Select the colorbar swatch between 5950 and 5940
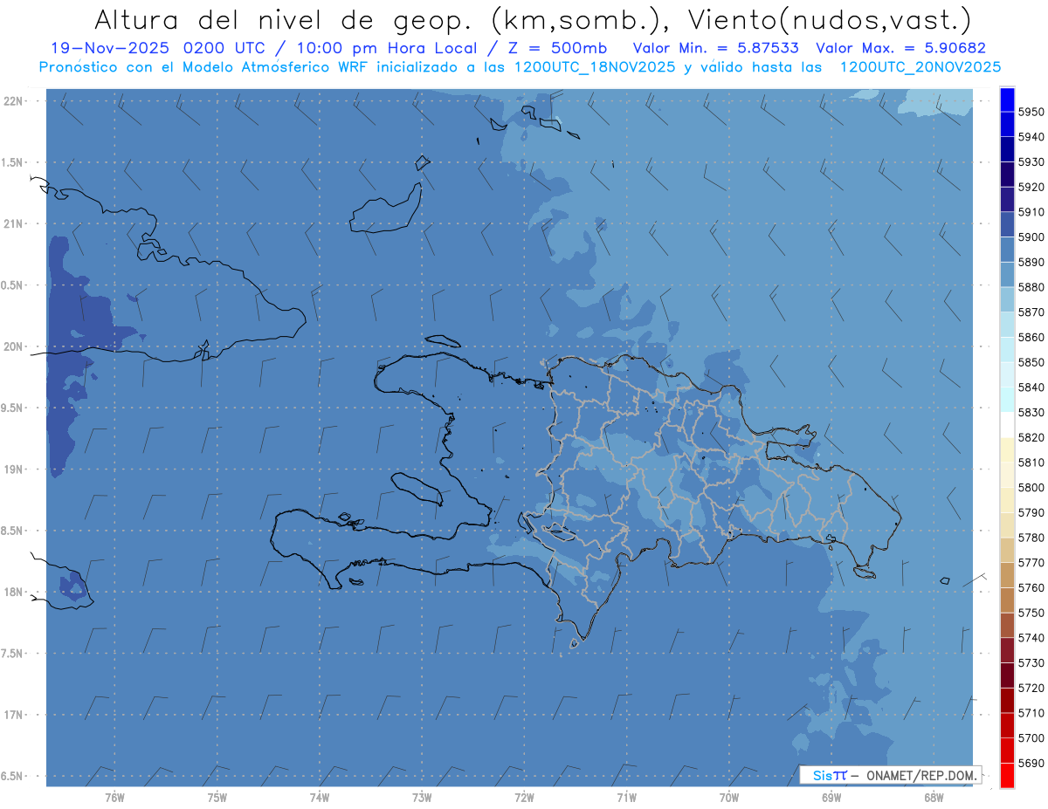1048x809 pixels. click(1007, 124)
